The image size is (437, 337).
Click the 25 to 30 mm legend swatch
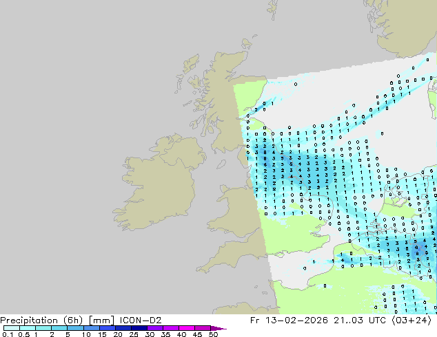click(x=139, y=328)
